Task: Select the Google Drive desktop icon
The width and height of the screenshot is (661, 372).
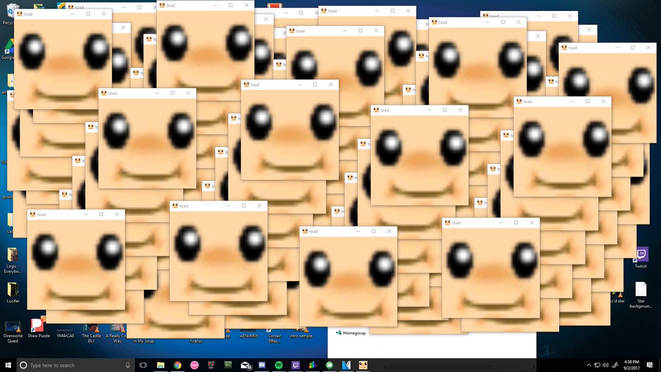Action: 8,50
